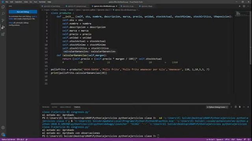Open the Go menu
The height and width of the screenshot is (141, 252).
pyautogui.click(x=31, y=2)
